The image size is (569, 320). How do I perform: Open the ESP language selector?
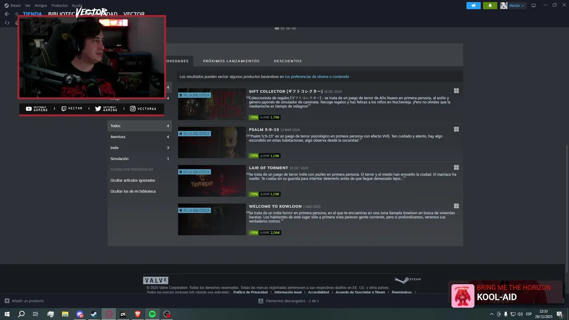pyautogui.click(x=529, y=314)
